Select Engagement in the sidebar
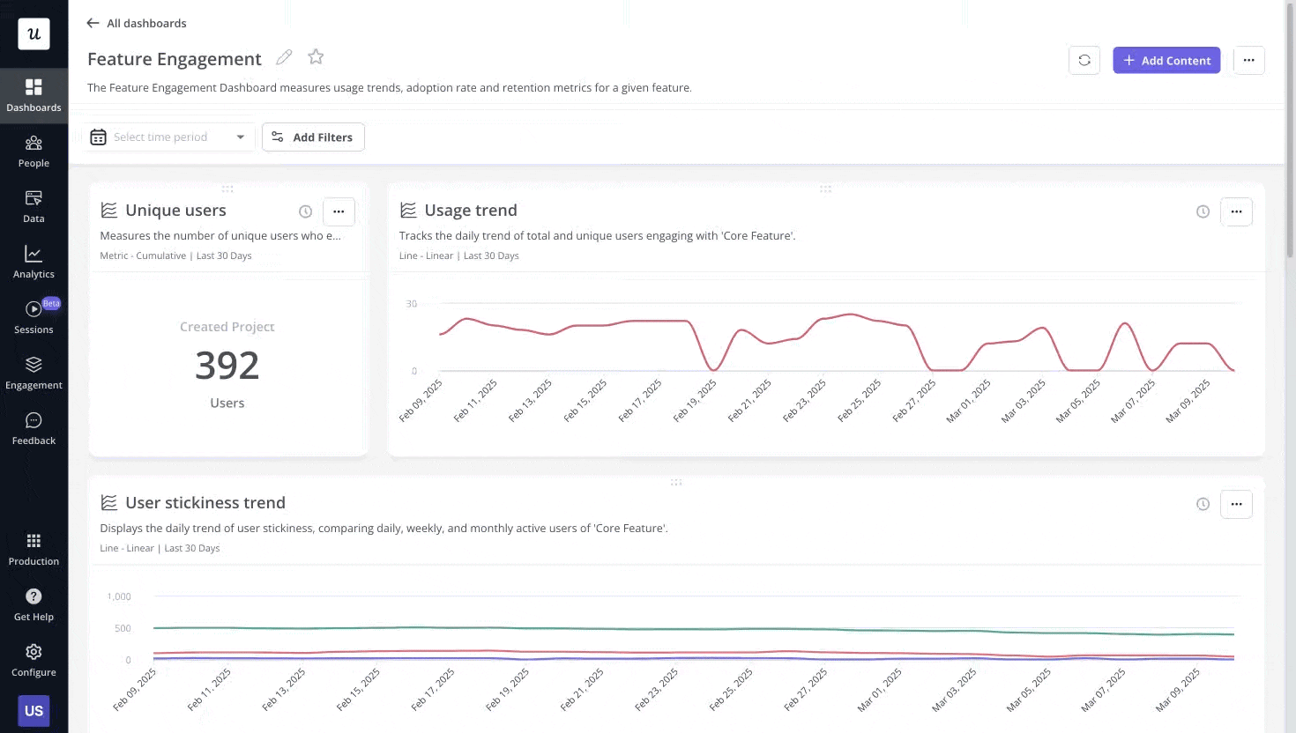The height and width of the screenshot is (733, 1296). 34,373
